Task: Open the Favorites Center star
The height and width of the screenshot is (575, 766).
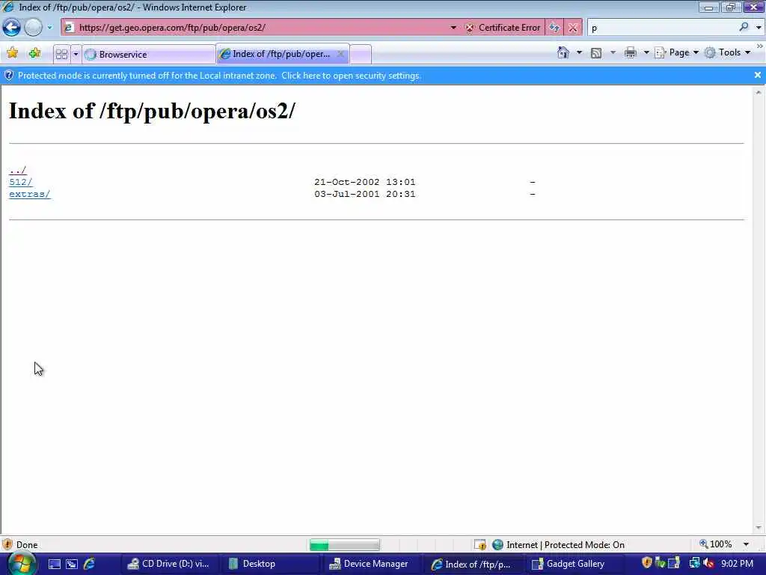Action: click(13, 53)
